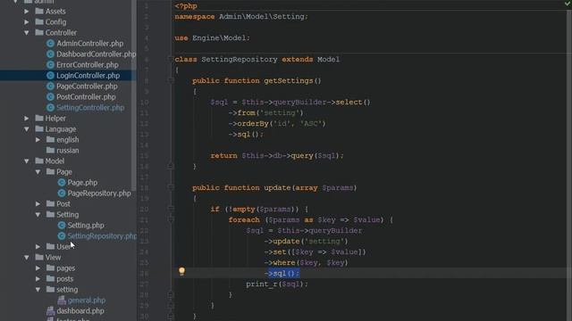Image resolution: width=572 pixels, height=321 pixels.
Task: Open Page.php in Model folder
Action: click(x=82, y=182)
